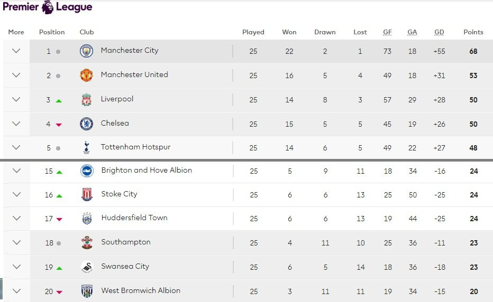The image size is (493, 302).
Task: Click the Southampton club crest
Action: click(x=87, y=243)
